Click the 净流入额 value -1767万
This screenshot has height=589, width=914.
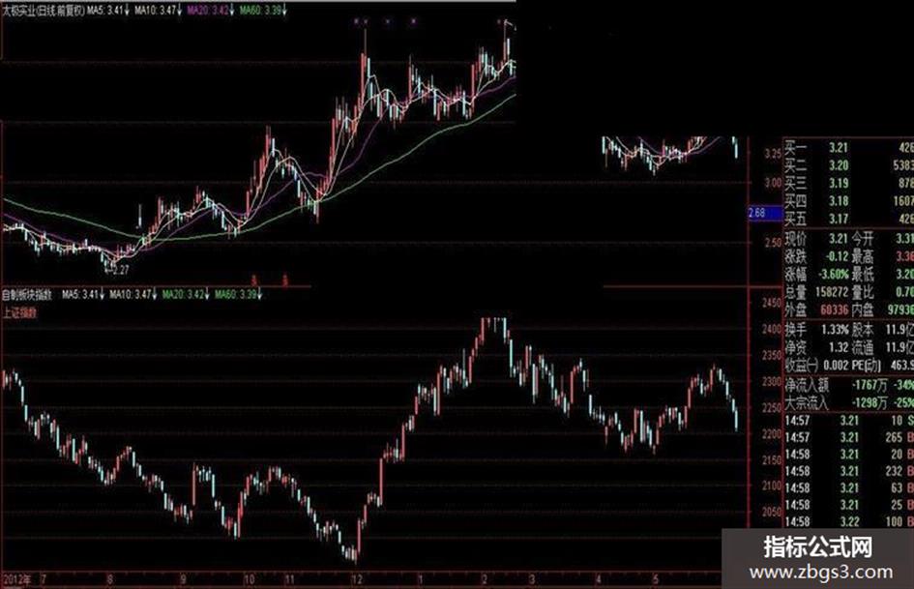click(x=870, y=385)
